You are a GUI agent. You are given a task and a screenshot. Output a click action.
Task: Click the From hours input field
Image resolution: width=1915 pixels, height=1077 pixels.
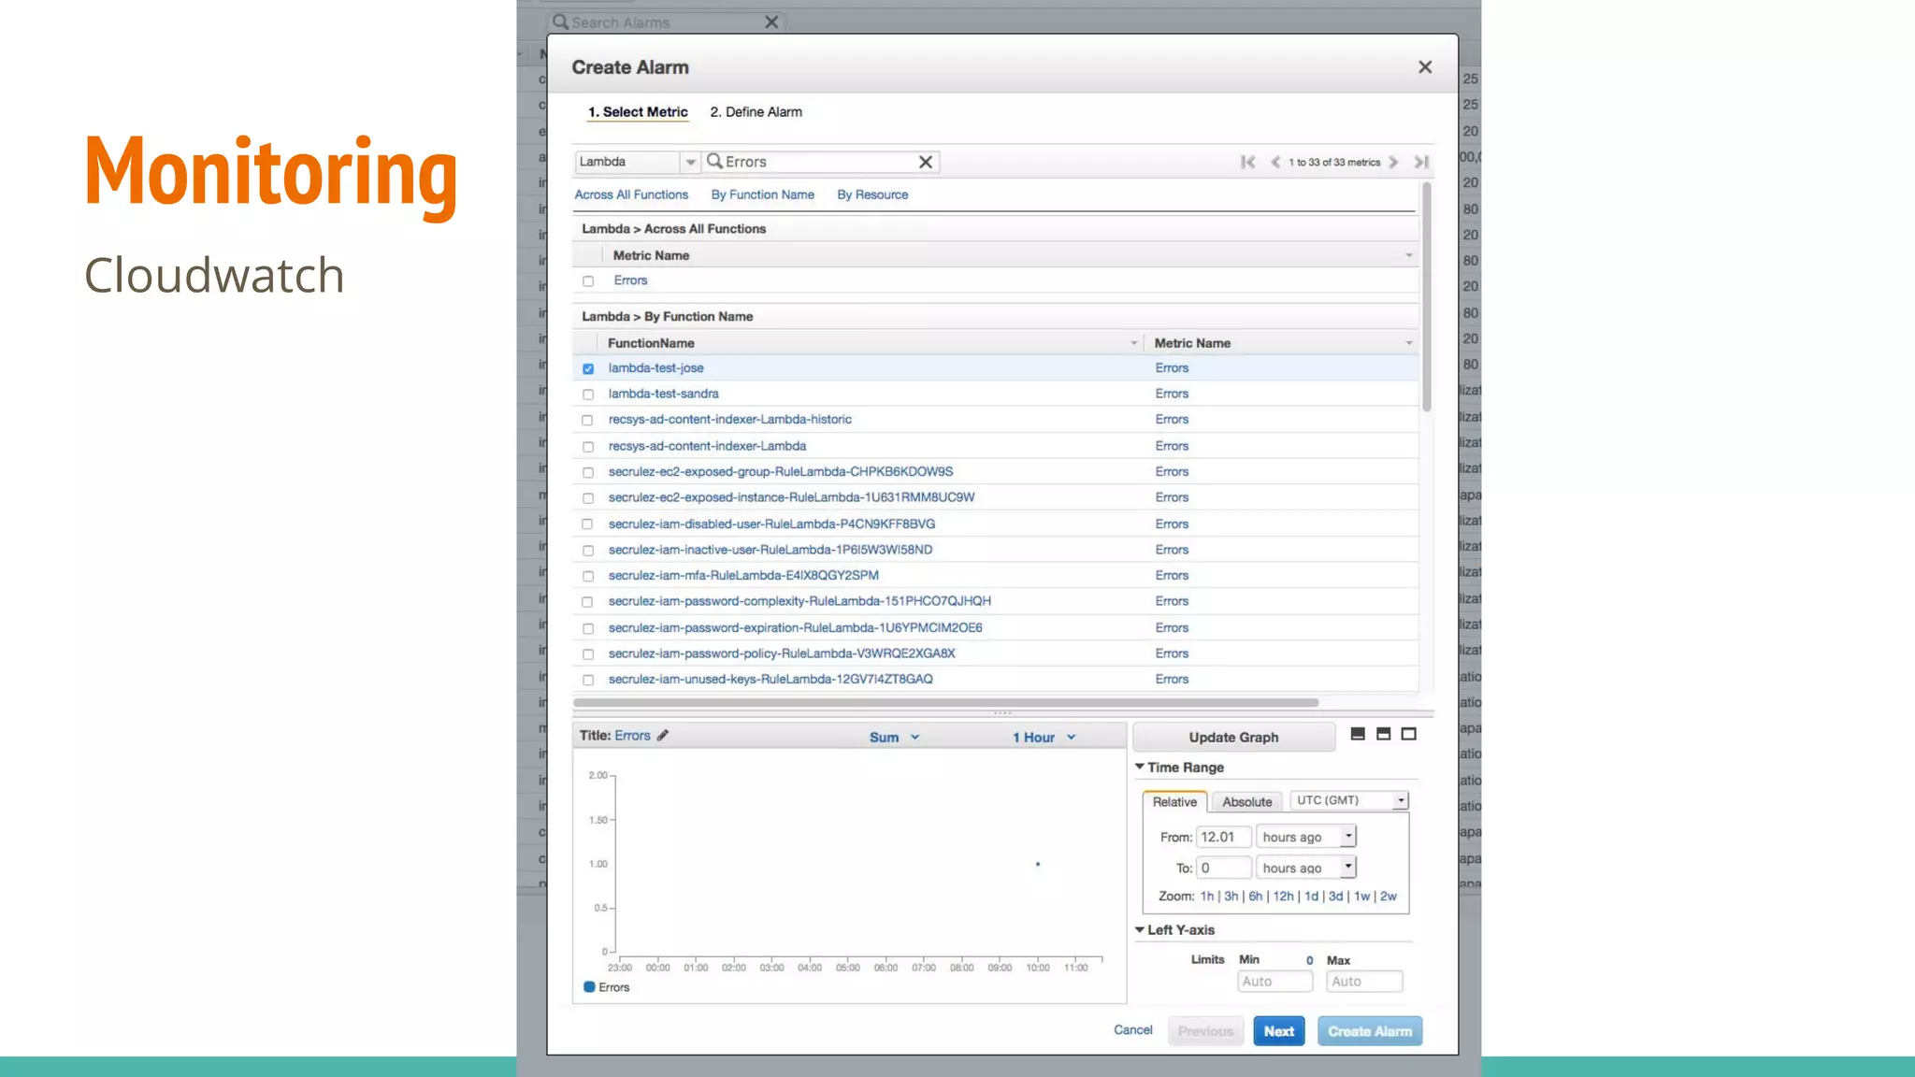(x=1223, y=837)
